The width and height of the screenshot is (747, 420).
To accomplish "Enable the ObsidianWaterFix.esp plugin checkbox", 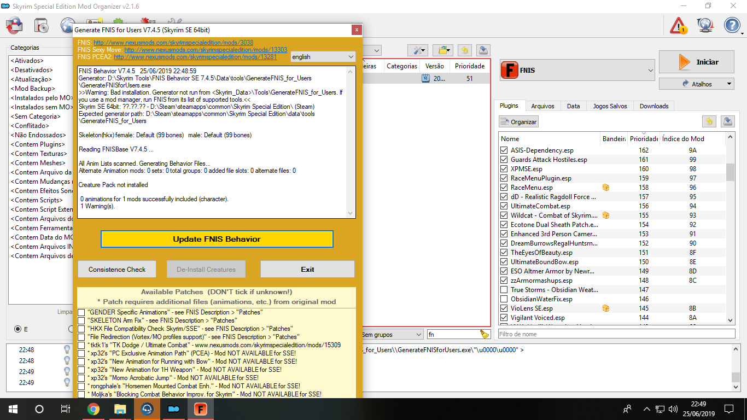I will pos(504,299).
